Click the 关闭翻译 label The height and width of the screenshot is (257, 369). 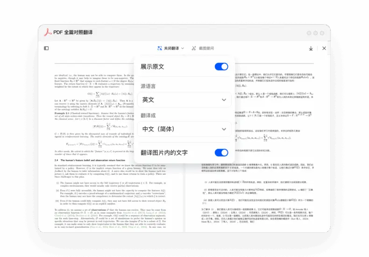pos(171,48)
